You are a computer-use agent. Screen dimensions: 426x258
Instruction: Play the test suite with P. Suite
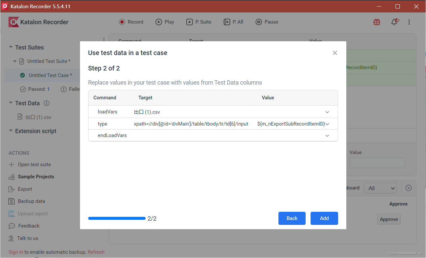point(199,22)
